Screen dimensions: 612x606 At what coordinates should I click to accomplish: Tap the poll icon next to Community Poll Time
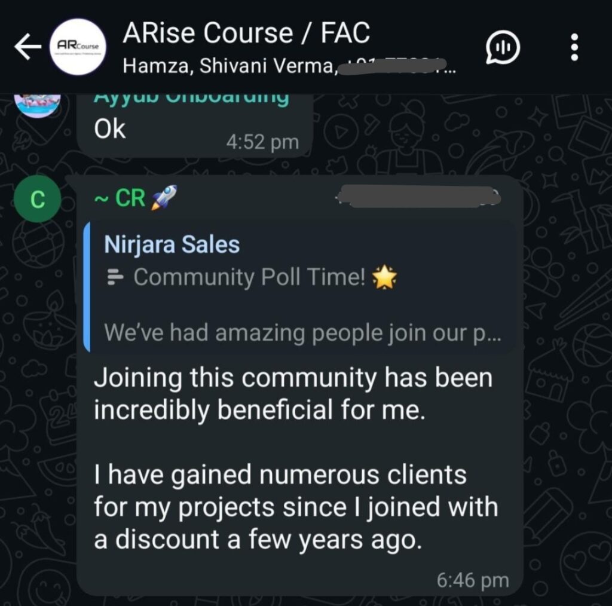115,277
